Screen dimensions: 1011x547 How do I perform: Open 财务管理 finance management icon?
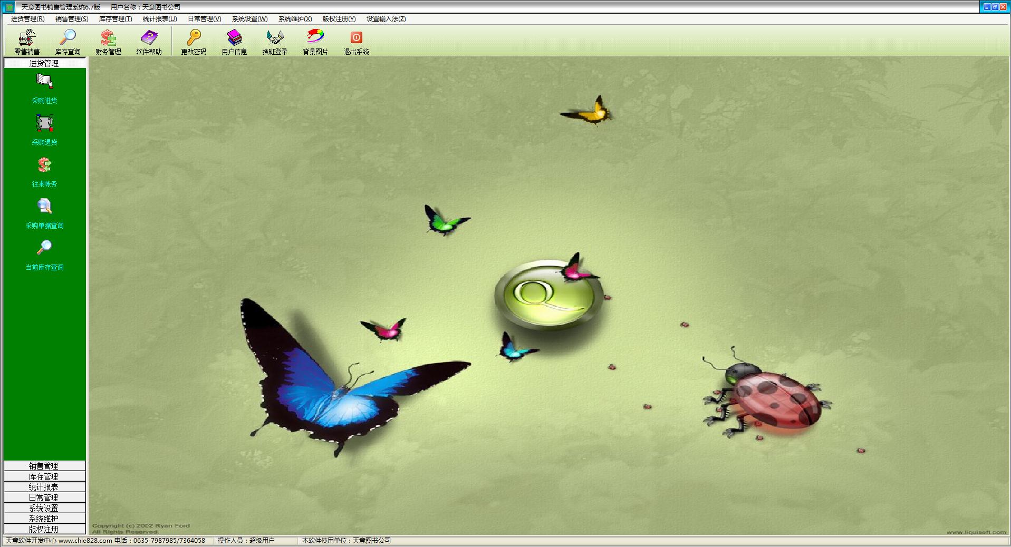[x=108, y=42]
